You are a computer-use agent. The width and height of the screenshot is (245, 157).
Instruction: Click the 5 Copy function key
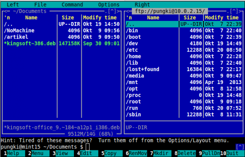112,153
